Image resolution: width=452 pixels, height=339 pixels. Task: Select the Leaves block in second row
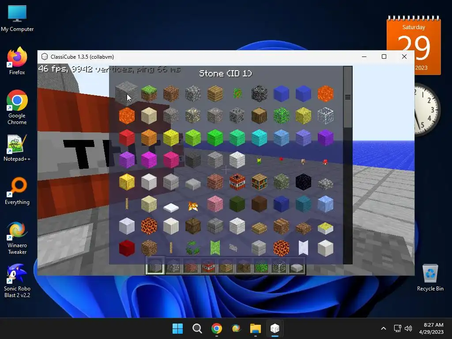(281, 116)
